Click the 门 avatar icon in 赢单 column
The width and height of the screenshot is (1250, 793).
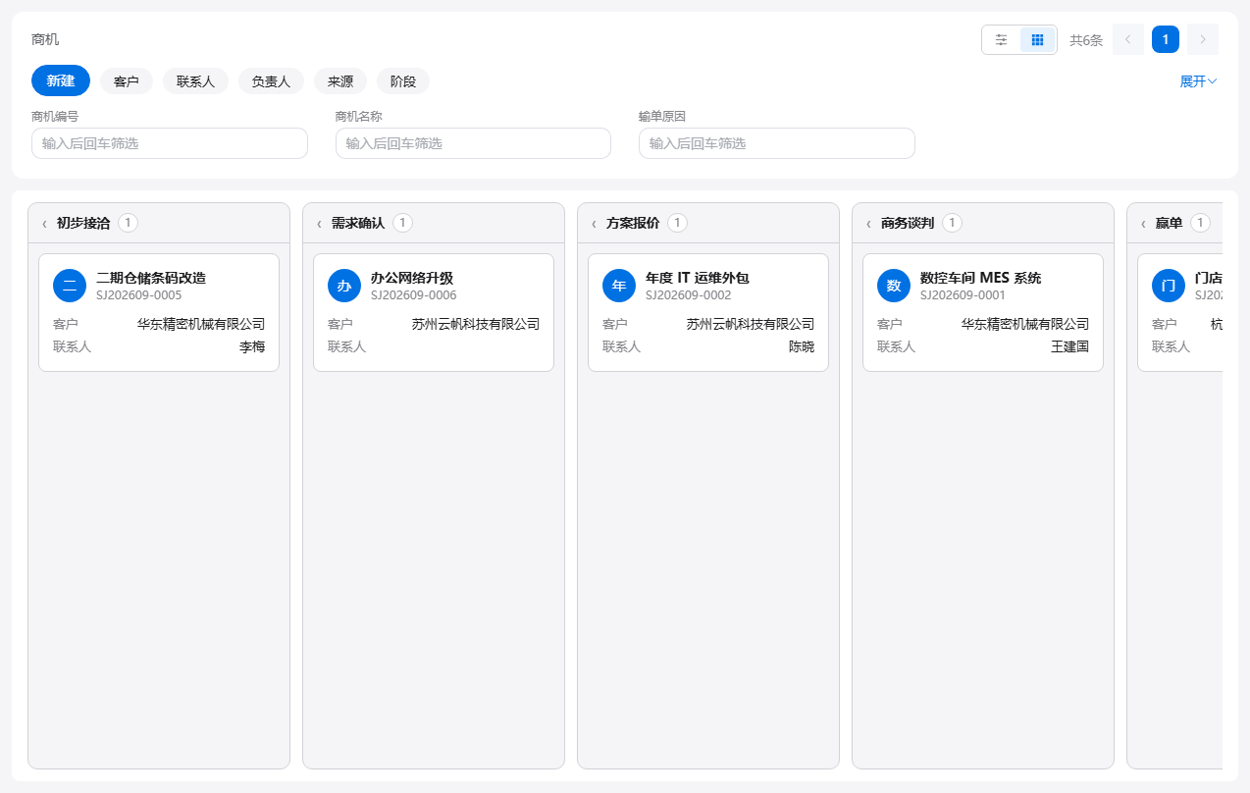1169,286
